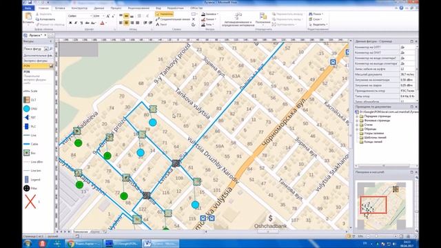Select the PON stencil title bar
The image size is (441, 248).
tap(38, 66)
